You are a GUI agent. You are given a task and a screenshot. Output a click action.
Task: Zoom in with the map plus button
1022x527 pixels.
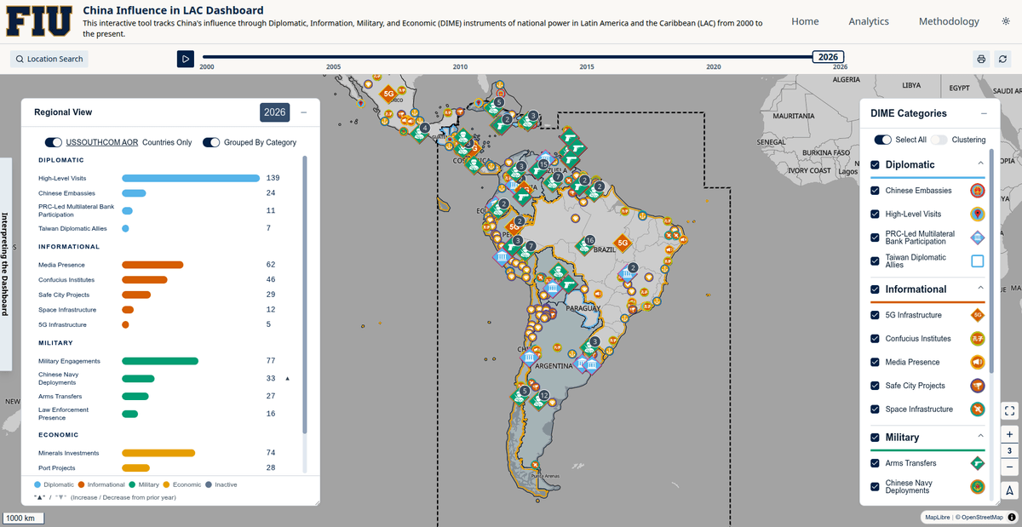coord(1009,434)
